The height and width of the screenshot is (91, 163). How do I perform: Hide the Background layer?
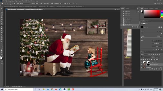coord(141,67)
